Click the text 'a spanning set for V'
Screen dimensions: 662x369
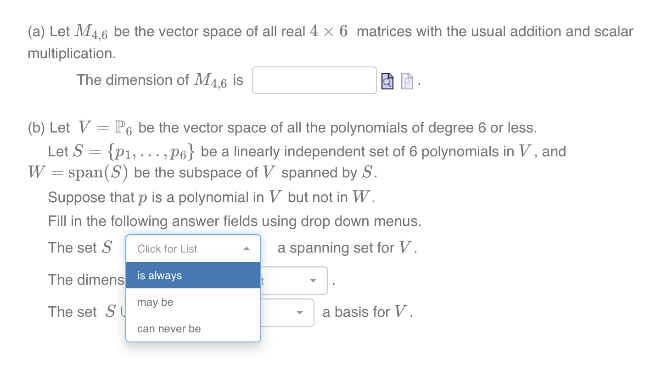click(348, 248)
